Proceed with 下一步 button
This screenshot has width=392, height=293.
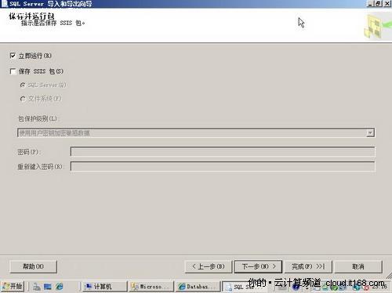tap(258, 266)
